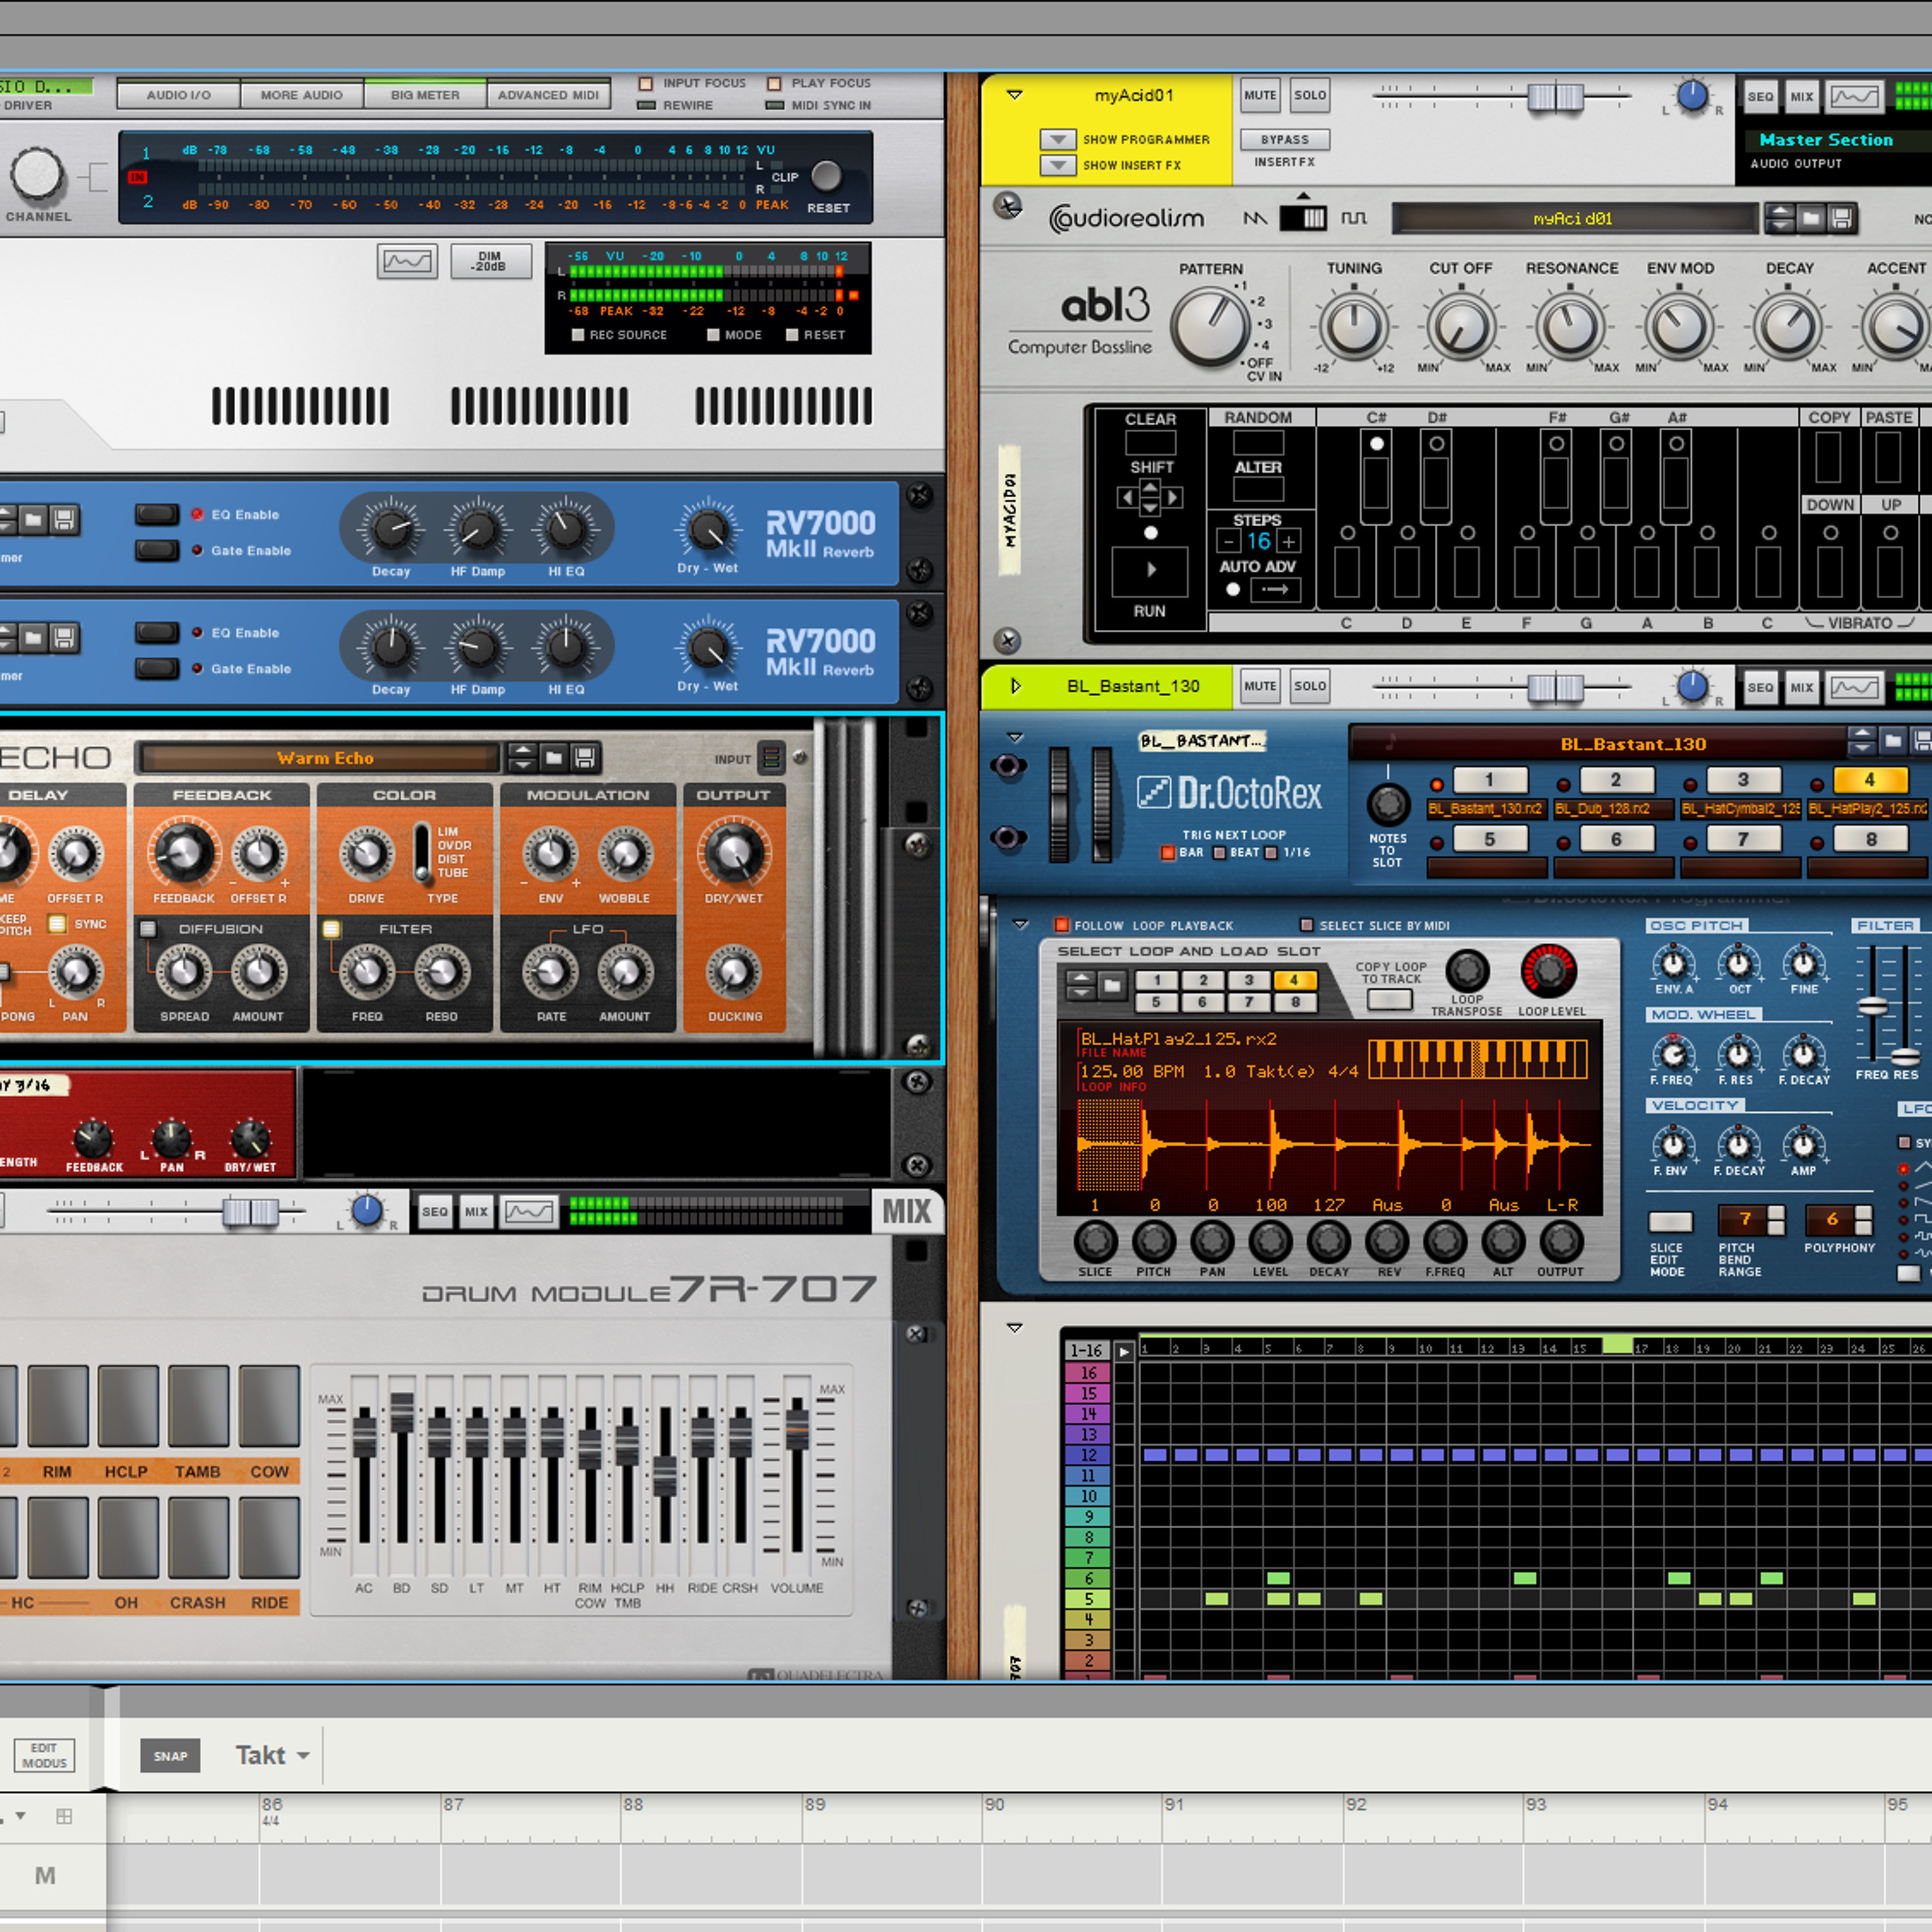Expand the BL_Bastant_130 device triangle

(x=1015, y=686)
